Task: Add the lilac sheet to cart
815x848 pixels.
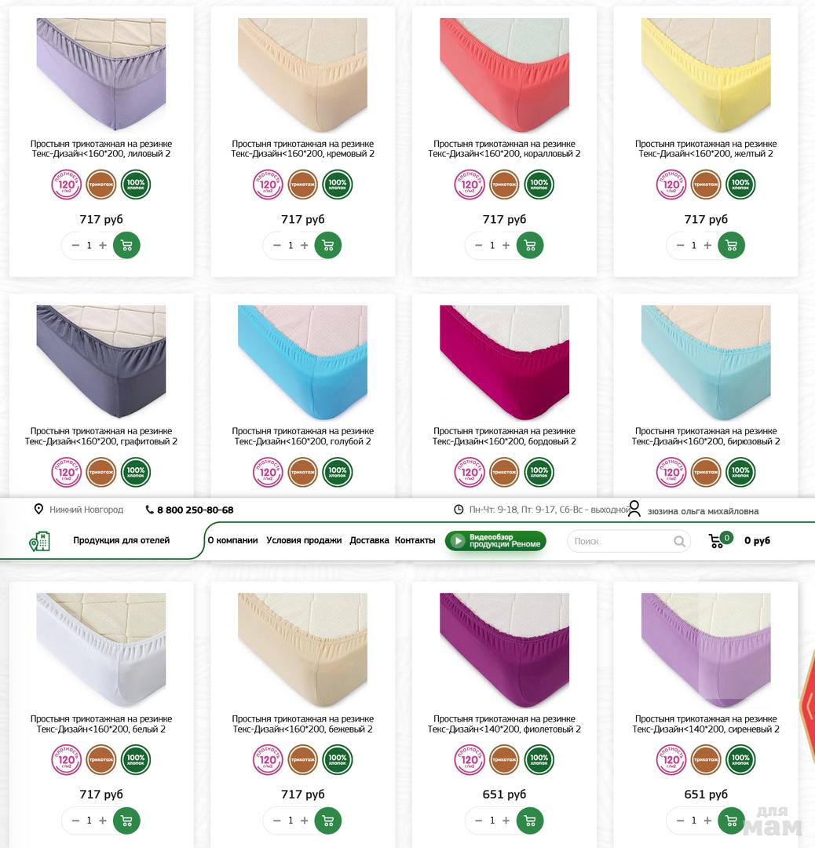Action: [126, 246]
